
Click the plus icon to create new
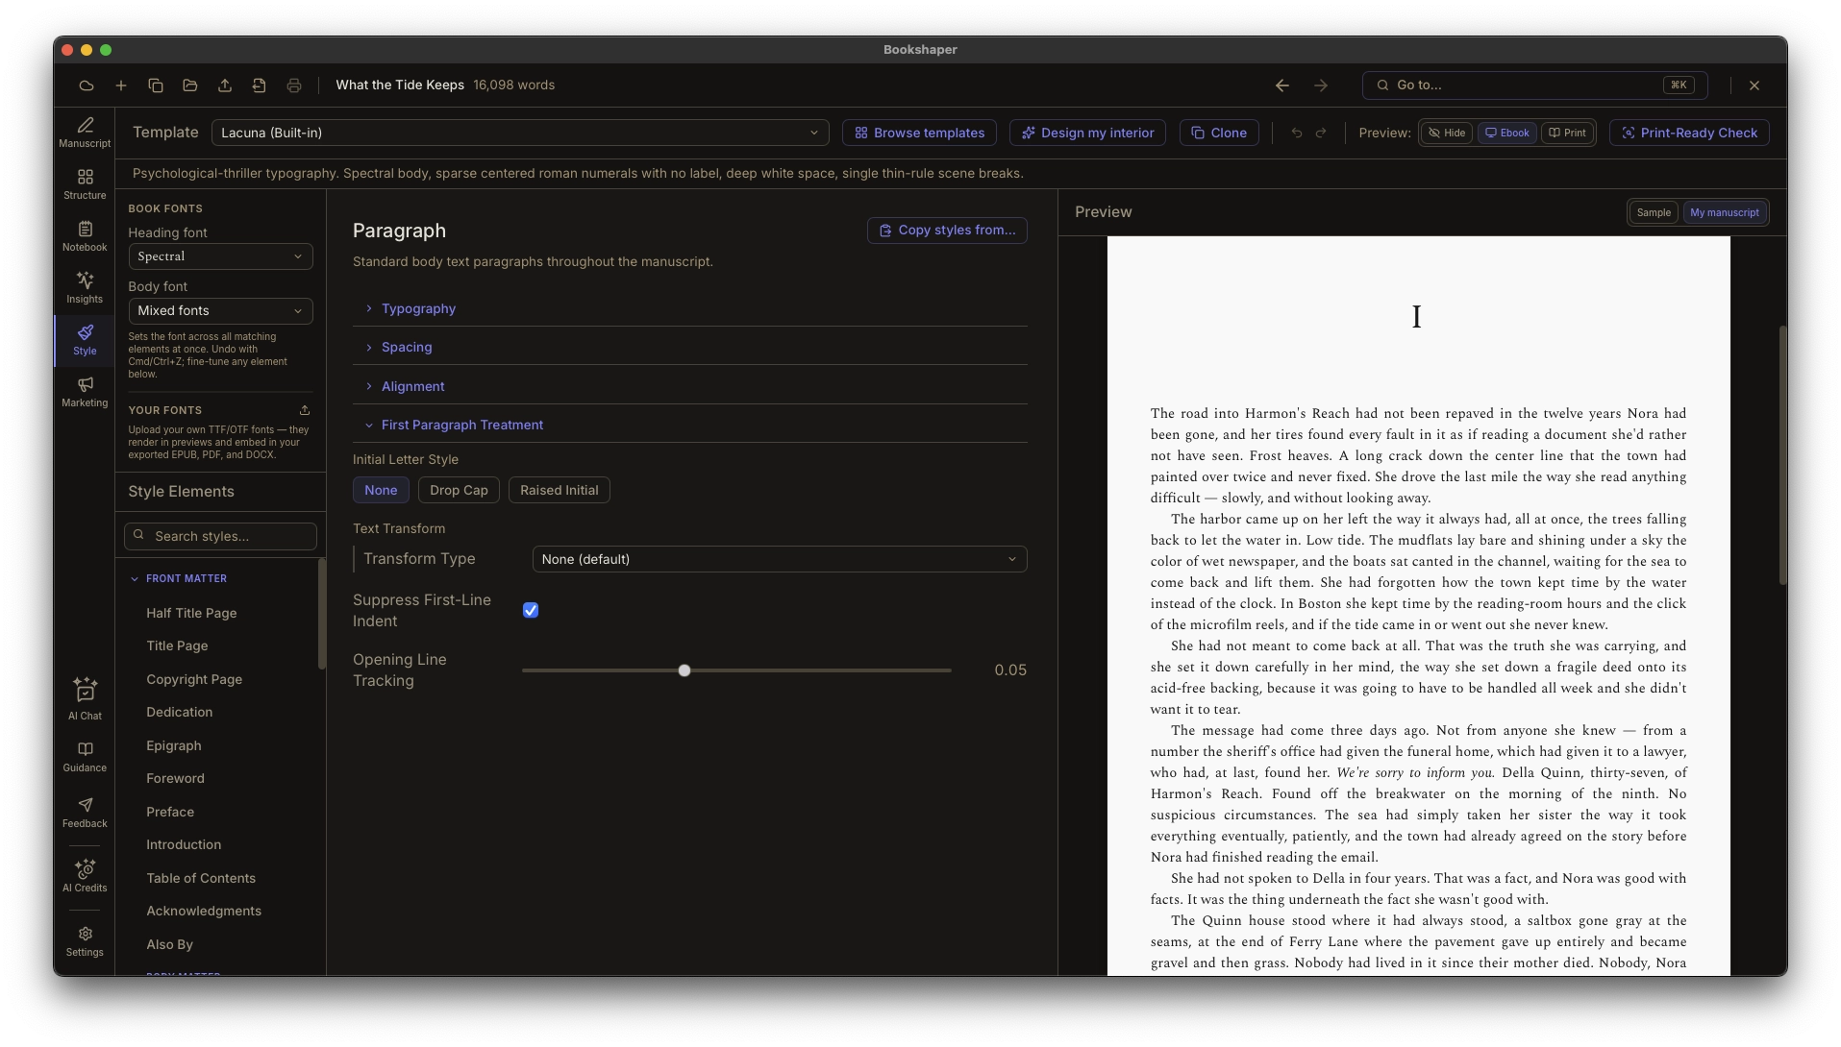pos(121,85)
